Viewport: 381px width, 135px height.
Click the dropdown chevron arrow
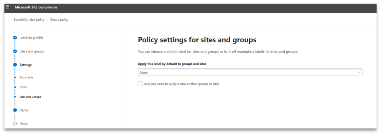[359, 73]
